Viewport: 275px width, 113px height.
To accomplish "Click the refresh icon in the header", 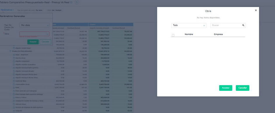I will point(77,2).
